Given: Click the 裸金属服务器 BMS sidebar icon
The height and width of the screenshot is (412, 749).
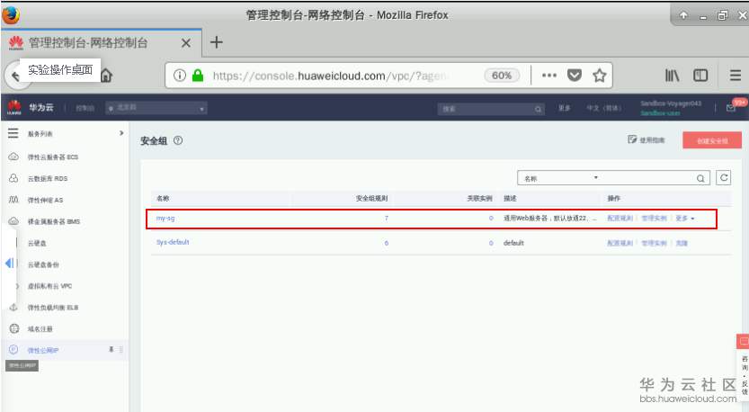Looking at the screenshot, I should pyautogui.click(x=13, y=221).
